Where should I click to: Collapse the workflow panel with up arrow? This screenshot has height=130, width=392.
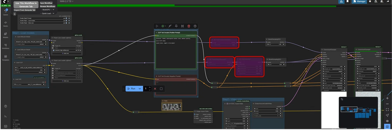coord(15,14)
